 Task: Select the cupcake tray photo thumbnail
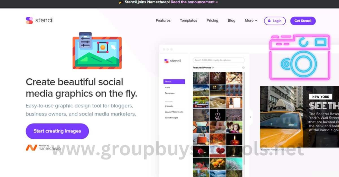click(234, 90)
